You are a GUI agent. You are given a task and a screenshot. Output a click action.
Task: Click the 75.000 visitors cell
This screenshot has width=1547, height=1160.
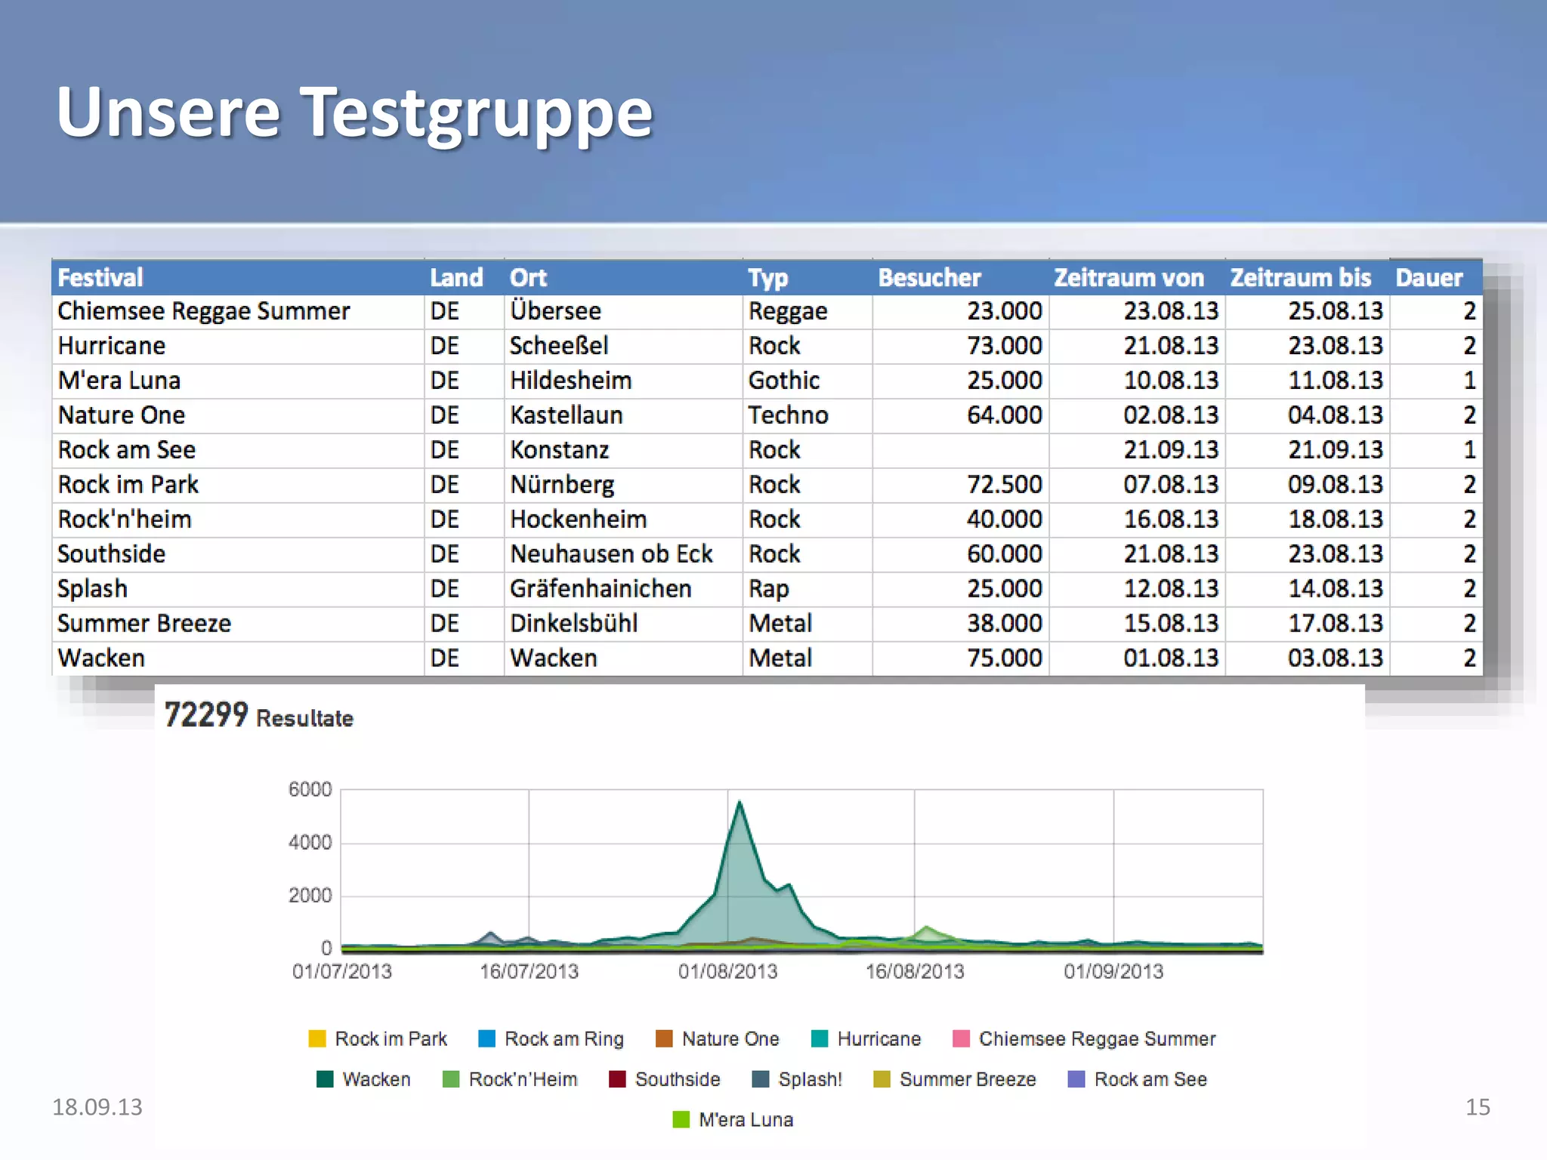[x=961, y=659]
